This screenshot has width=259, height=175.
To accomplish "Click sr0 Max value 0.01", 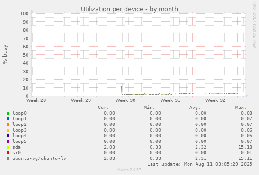I will click(x=247, y=153).
